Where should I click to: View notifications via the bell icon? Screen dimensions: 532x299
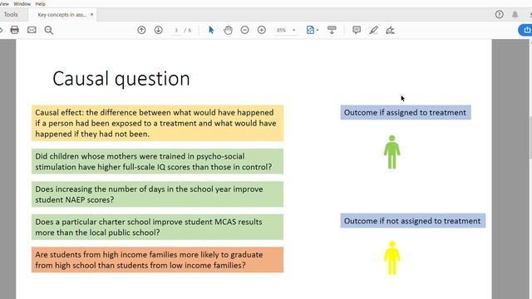point(515,14)
